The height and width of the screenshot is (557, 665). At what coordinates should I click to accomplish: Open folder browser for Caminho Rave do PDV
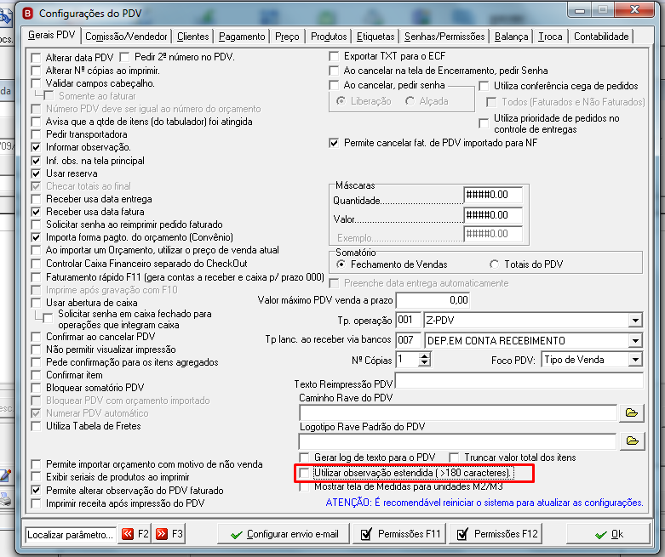point(632,412)
